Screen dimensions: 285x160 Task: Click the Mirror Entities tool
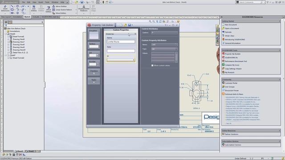coord(59,6)
